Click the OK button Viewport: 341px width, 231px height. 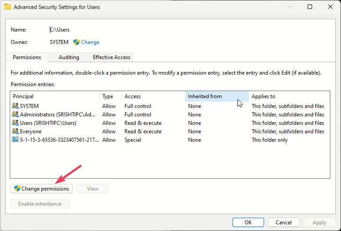[x=248, y=223]
